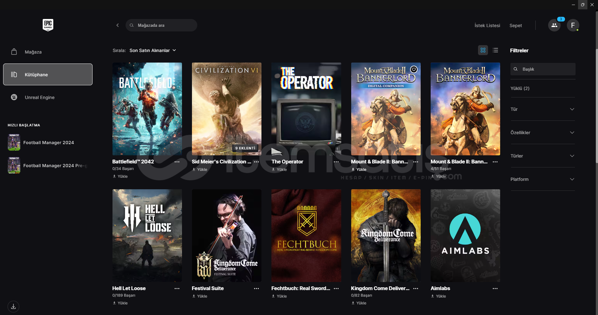
Task: Open the Sırala sort dropdown
Action: coord(153,50)
